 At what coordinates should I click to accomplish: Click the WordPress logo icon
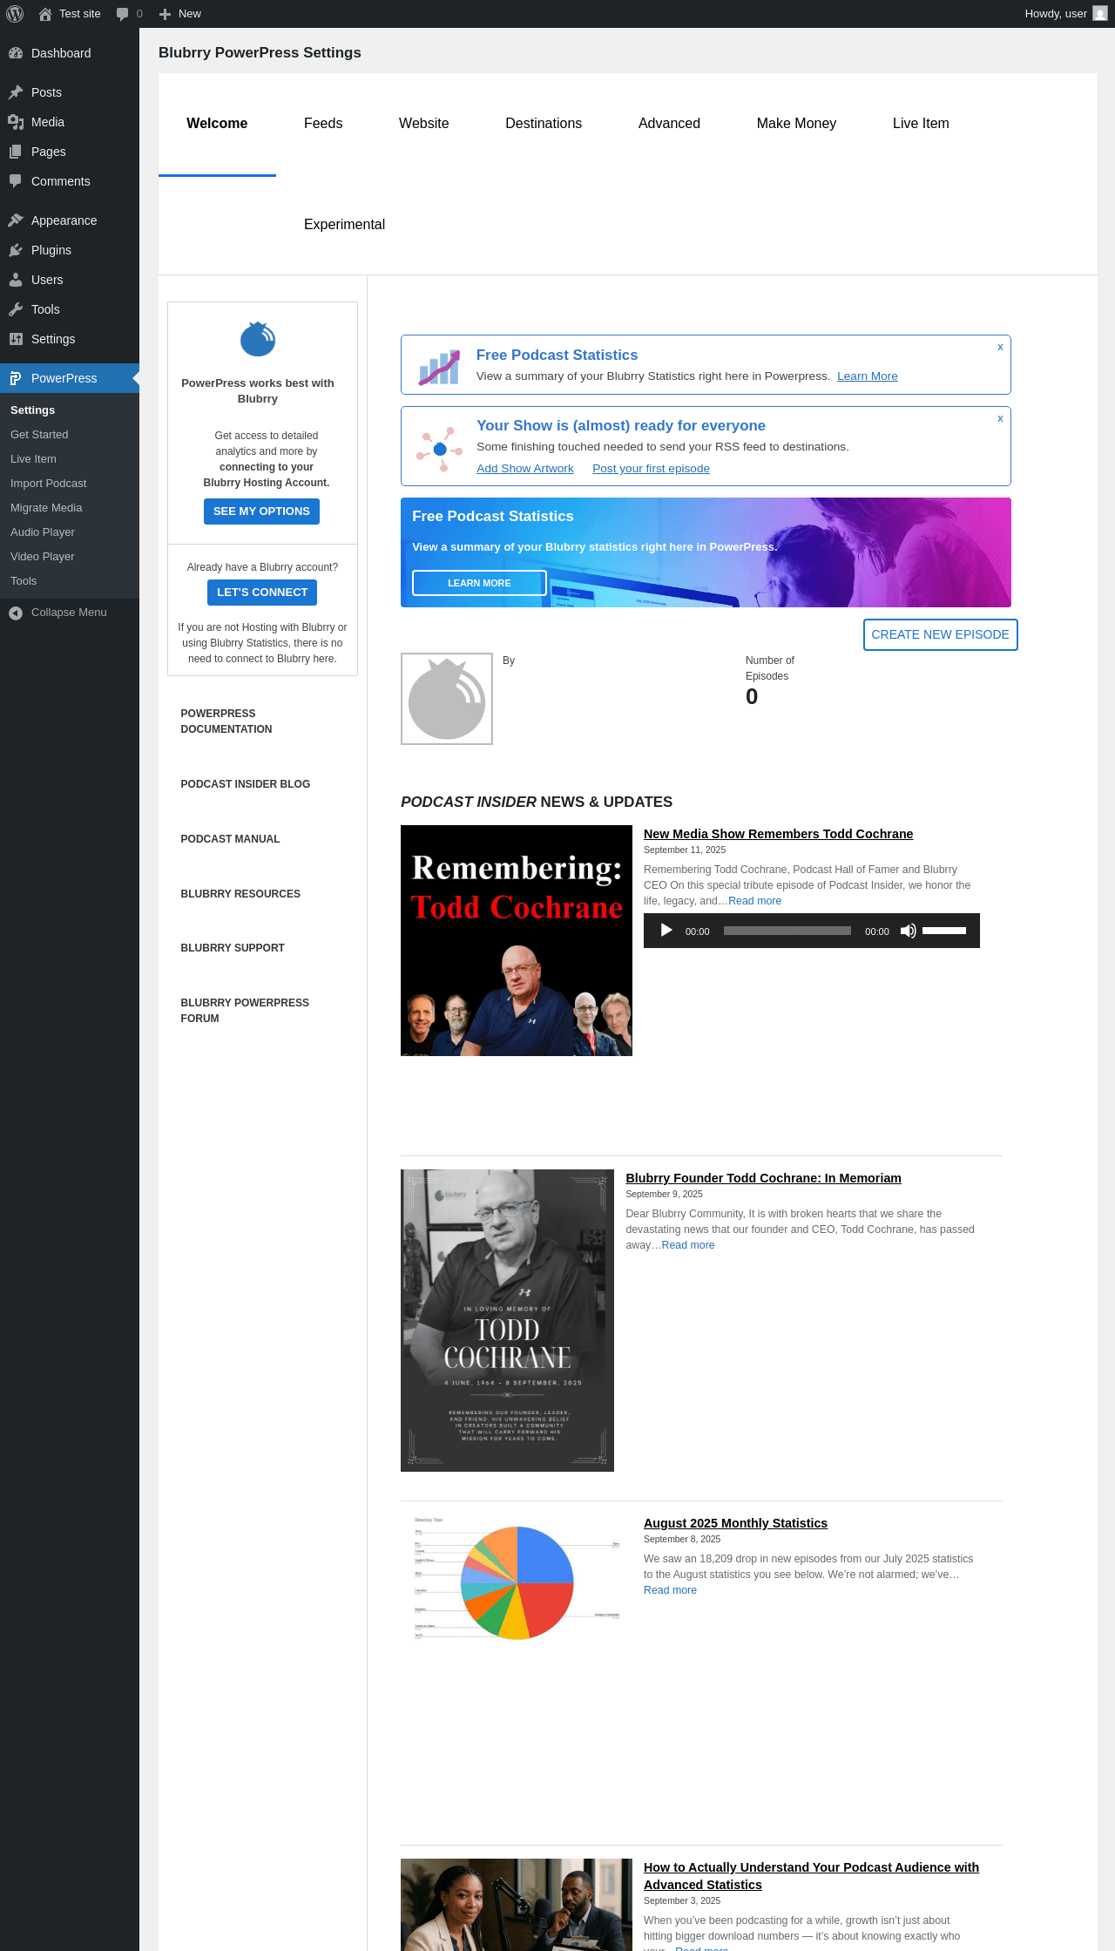tap(15, 14)
